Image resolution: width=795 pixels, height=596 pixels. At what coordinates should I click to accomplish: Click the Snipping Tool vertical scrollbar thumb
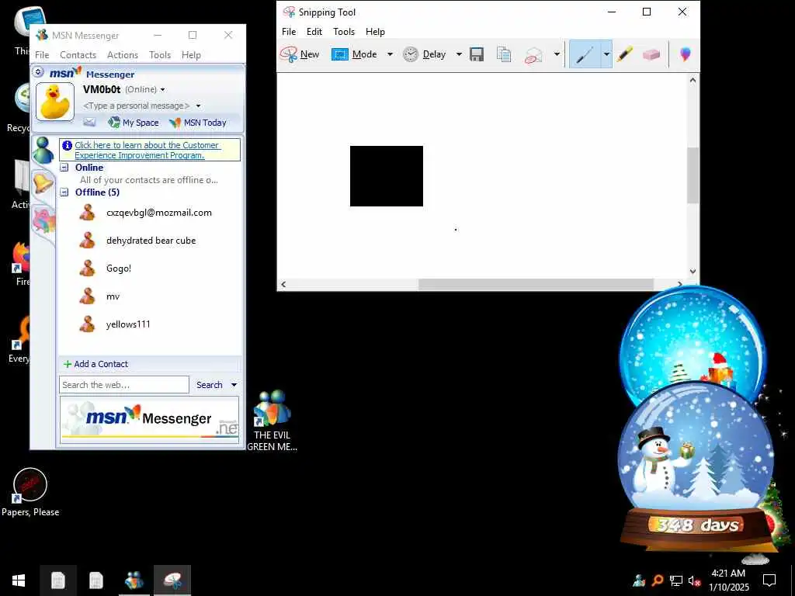693,175
